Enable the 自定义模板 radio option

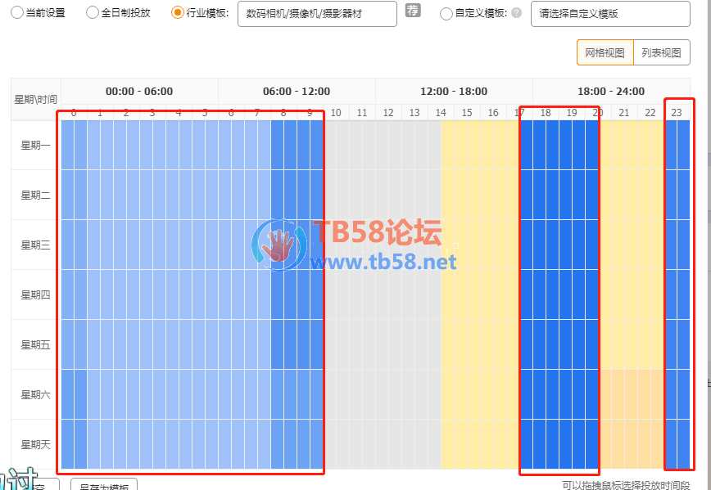[446, 13]
